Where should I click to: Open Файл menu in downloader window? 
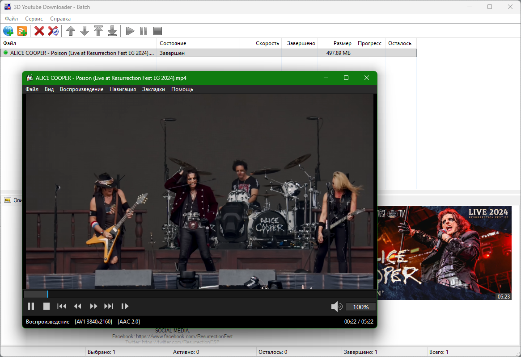(11, 19)
